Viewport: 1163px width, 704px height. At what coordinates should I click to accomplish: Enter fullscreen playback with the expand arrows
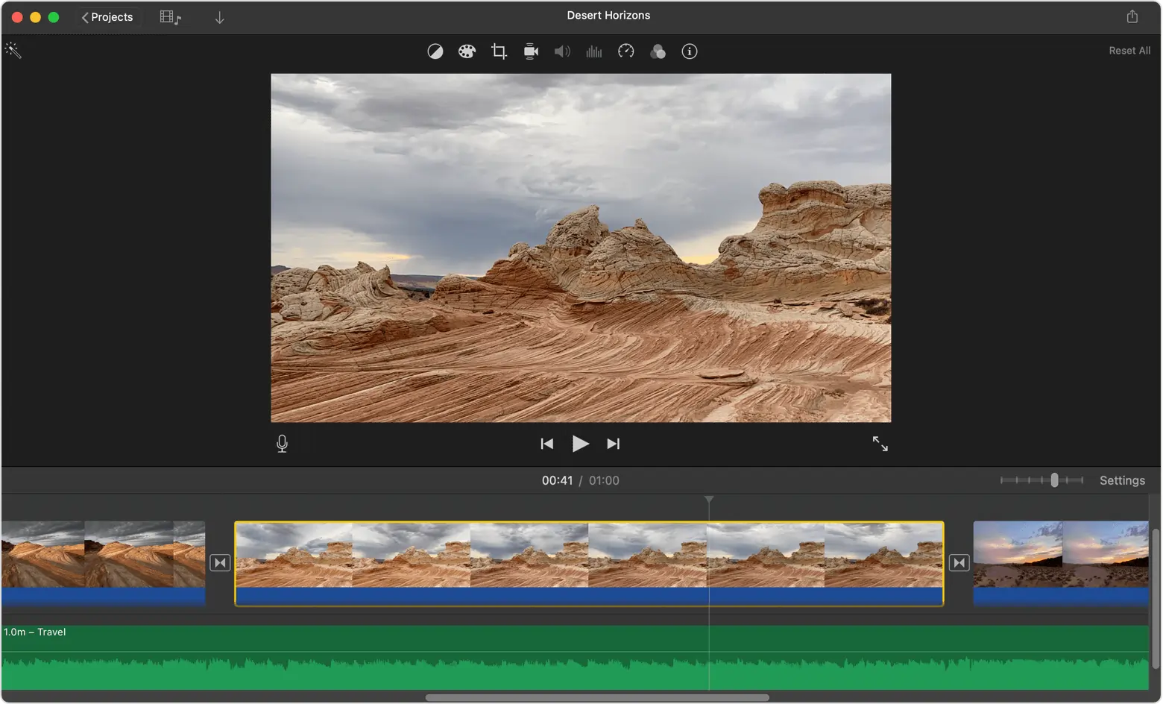click(x=880, y=443)
